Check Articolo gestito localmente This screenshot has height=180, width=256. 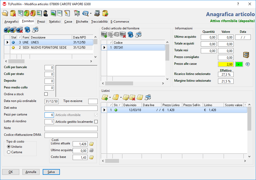coord(96,121)
